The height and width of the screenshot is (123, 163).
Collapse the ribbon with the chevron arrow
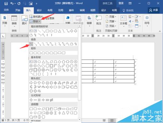pos(160,31)
